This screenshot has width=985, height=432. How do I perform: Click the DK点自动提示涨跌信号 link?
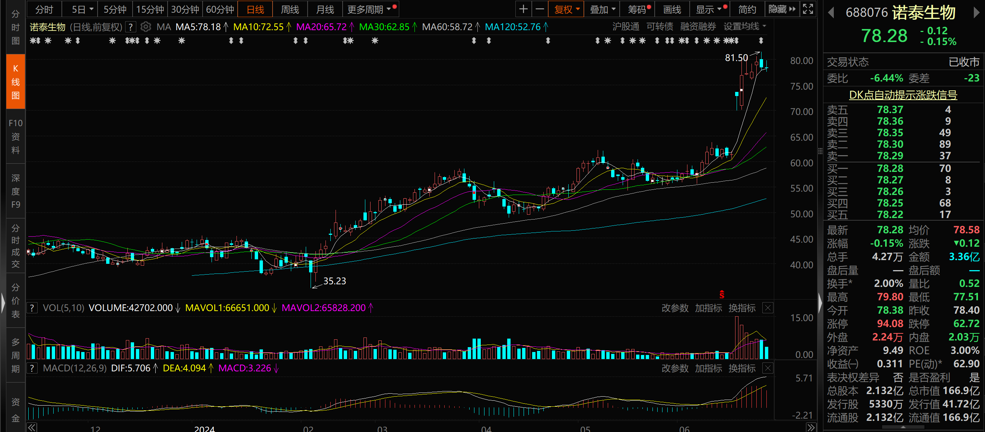click(x=903, y=95)
